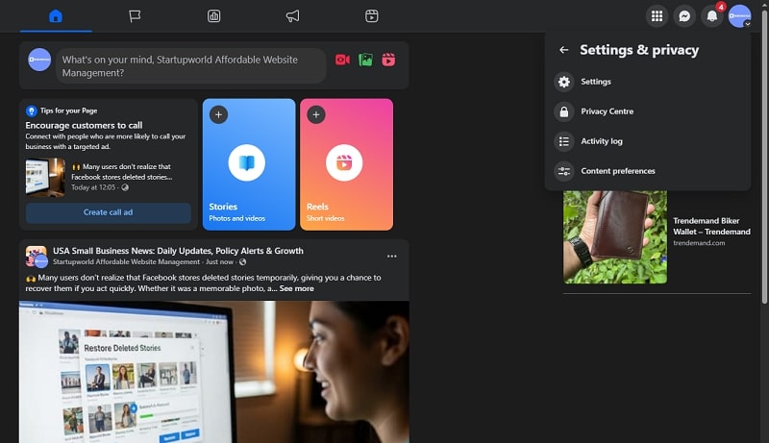Image resolution: width=769 pixels, height=443 pixels.
Task: Go back from Settings & privacy
Action: click(564, 50)
